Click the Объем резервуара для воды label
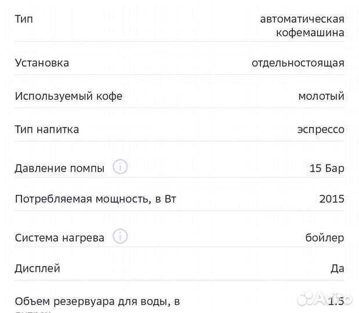 tap(97, 301)
